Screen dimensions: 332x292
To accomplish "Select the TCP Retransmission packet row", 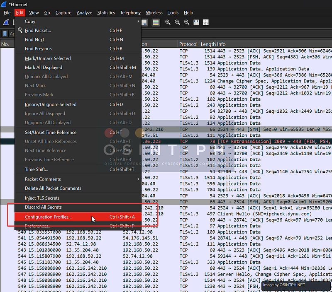I will point(237,141).
